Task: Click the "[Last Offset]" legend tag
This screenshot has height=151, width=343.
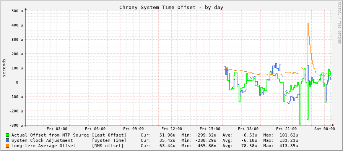Action: [109, 135]
